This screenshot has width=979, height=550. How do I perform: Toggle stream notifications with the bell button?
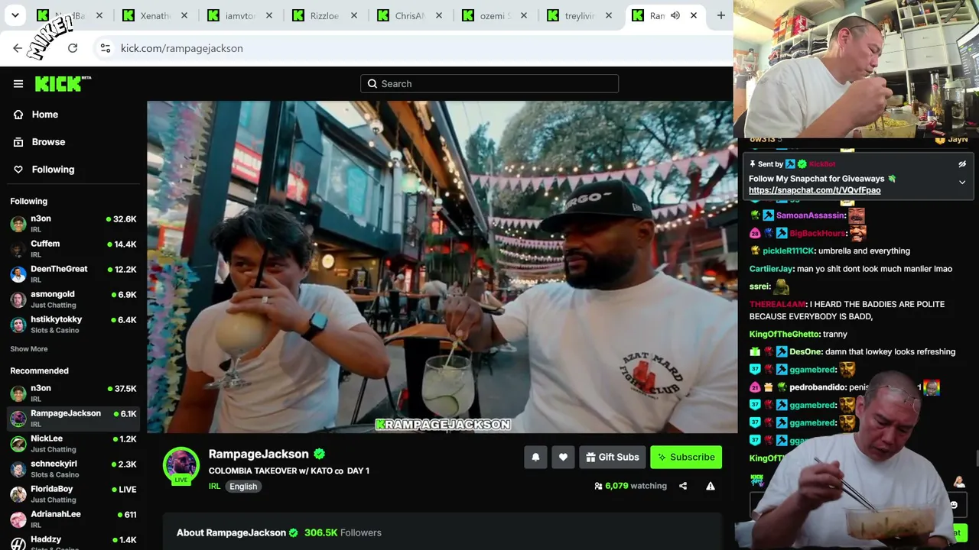tap(535, 457)
